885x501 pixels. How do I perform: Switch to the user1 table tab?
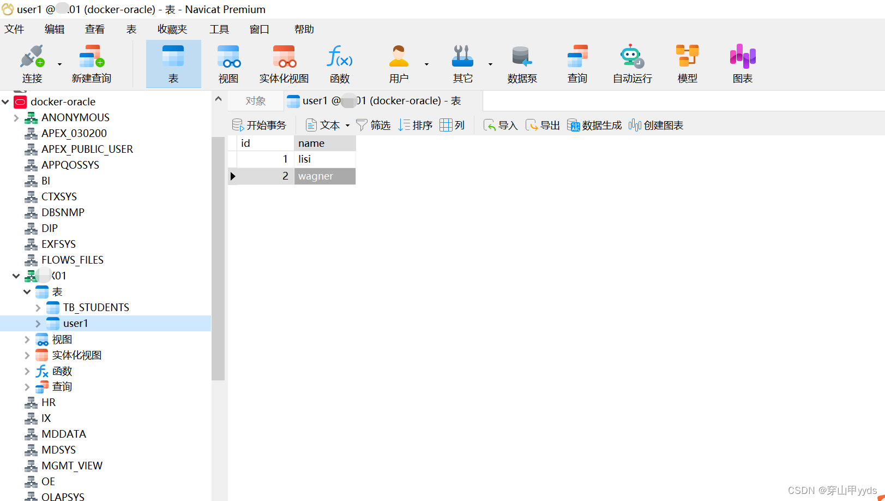point(383,101)
